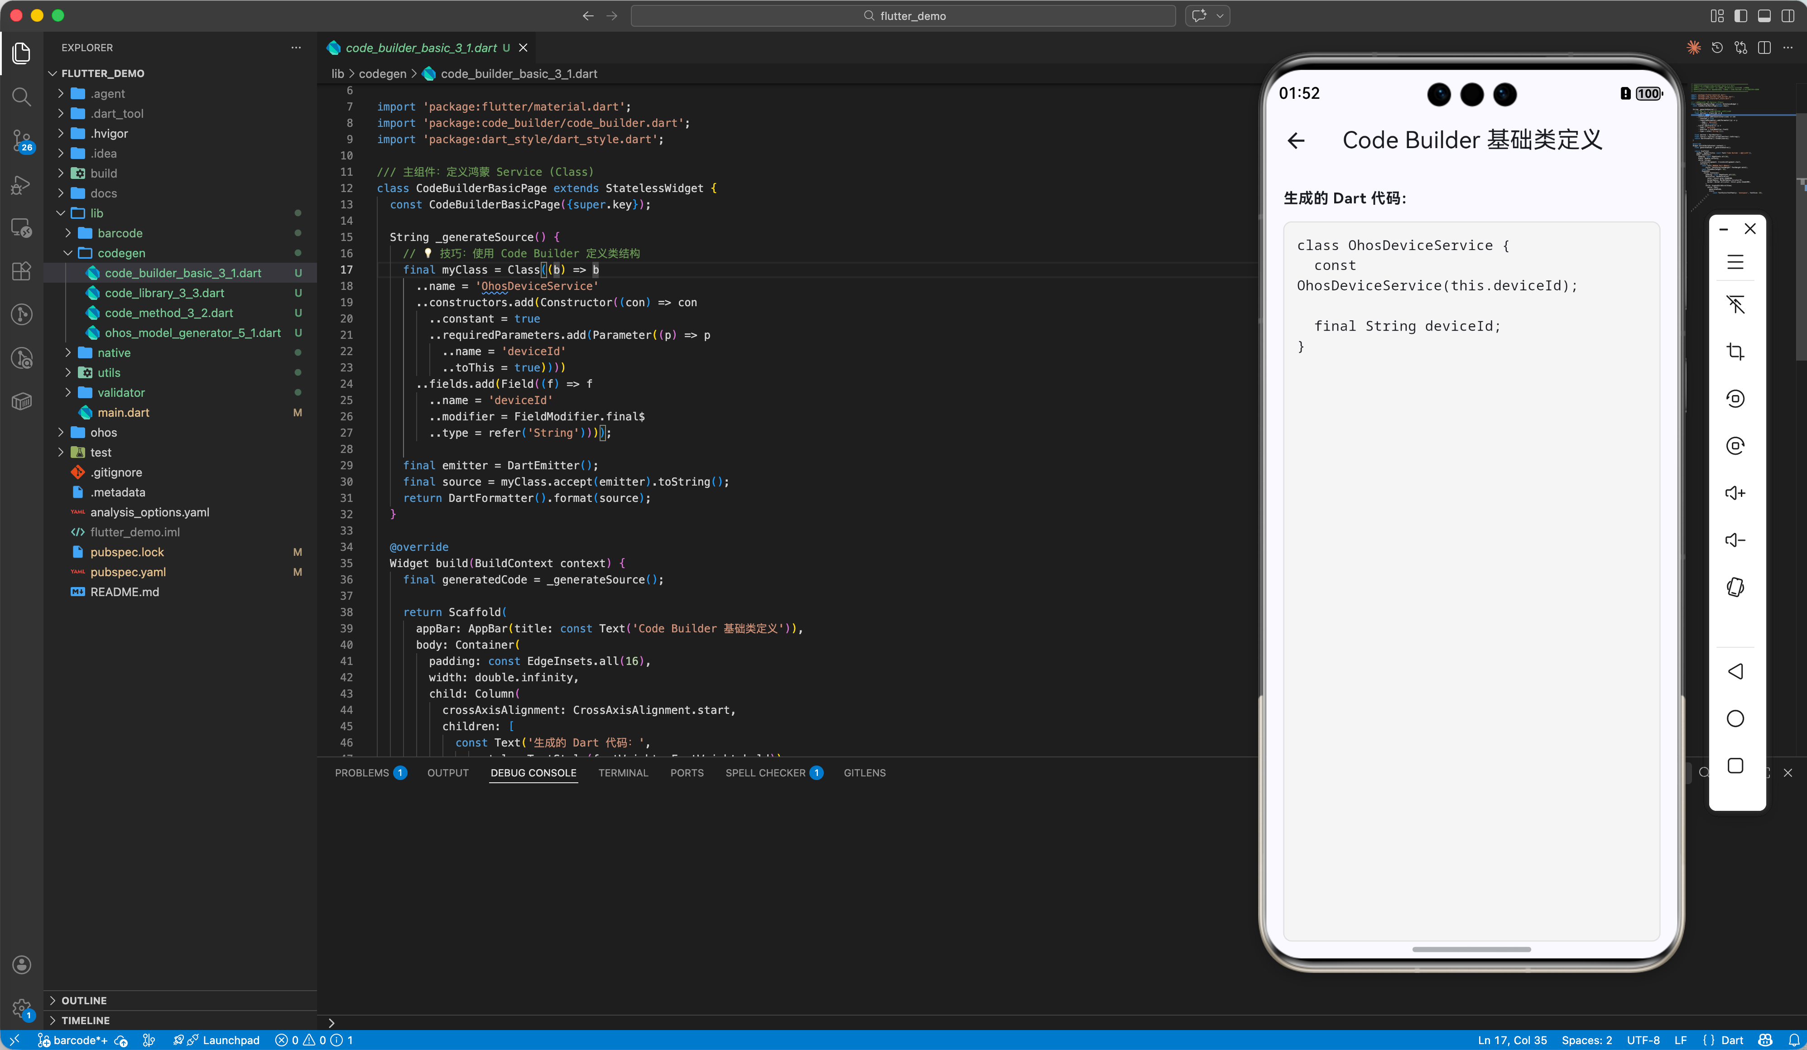This screenshot has height=1050, width=1807.
Task: Expand the TIMELINE section
Action: click(85, 1020)
